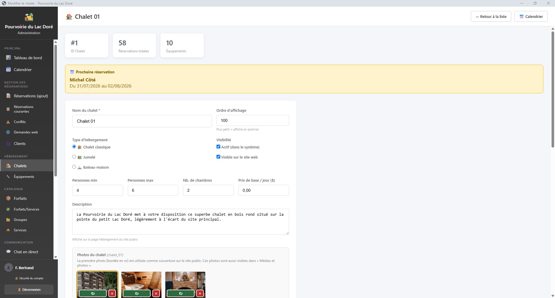Go to the Conflits section

(x=27, y=122)
